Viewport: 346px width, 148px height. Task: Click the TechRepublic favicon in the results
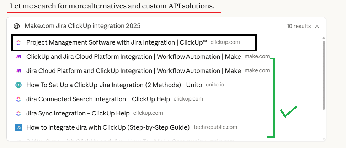pyautogui.click(x=18, y=127)
